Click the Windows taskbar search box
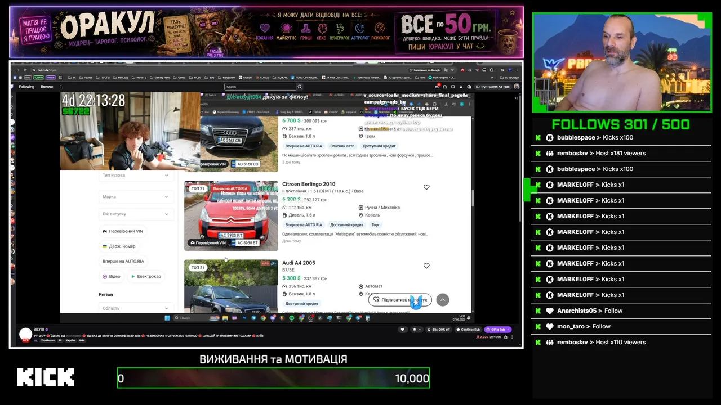The height and width of the screenshot is (405, 721). (x=195, y=318)
